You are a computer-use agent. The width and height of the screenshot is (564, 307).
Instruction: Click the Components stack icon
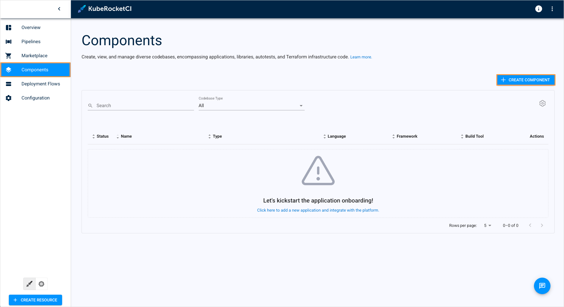point(9,70)
